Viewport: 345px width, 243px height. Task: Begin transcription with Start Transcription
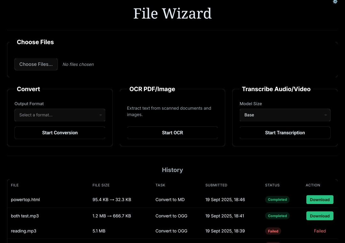tap(285, 133)
